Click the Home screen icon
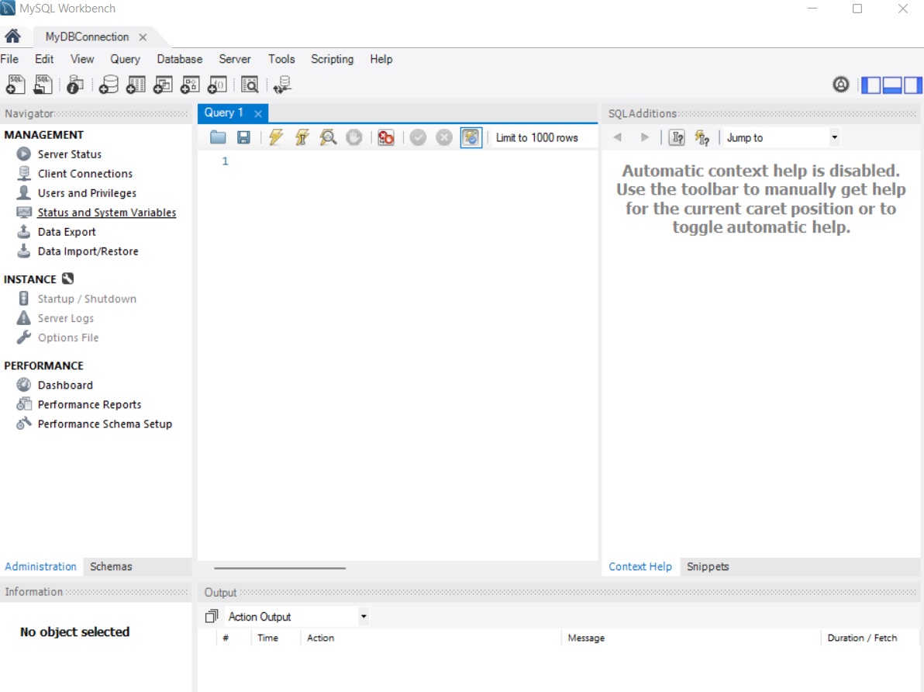The height and width of the screenshot is (692, 924). click(12, 36)
